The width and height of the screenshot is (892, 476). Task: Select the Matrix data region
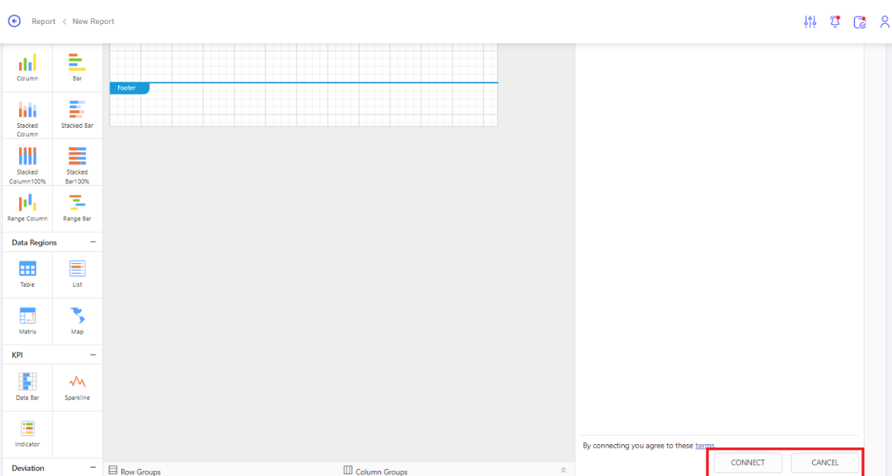point(28,321)
